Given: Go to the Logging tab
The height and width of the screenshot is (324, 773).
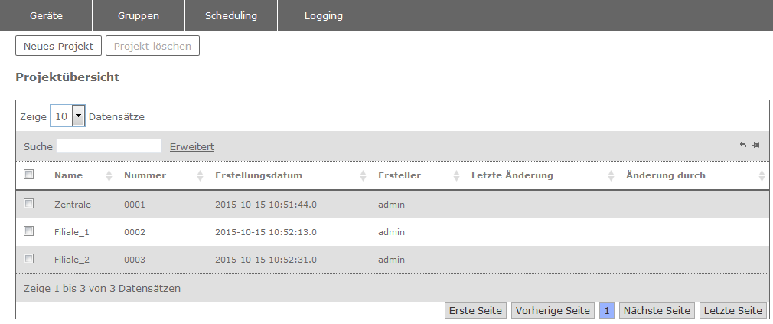Looking at the screenshot, I should 323,15.
